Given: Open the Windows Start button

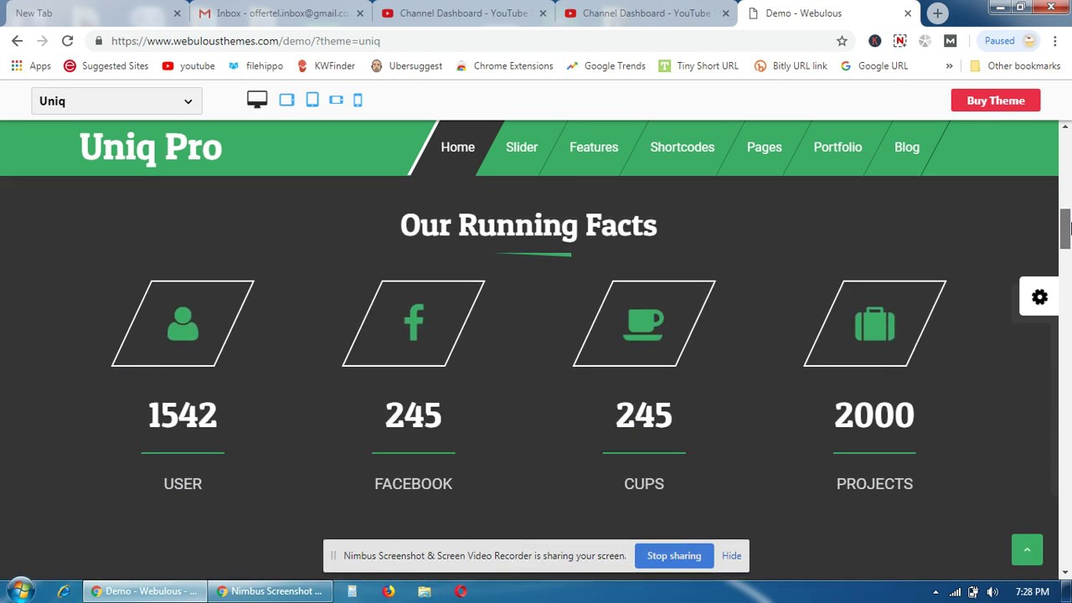Looking at the screenshot, I should 20,591.
